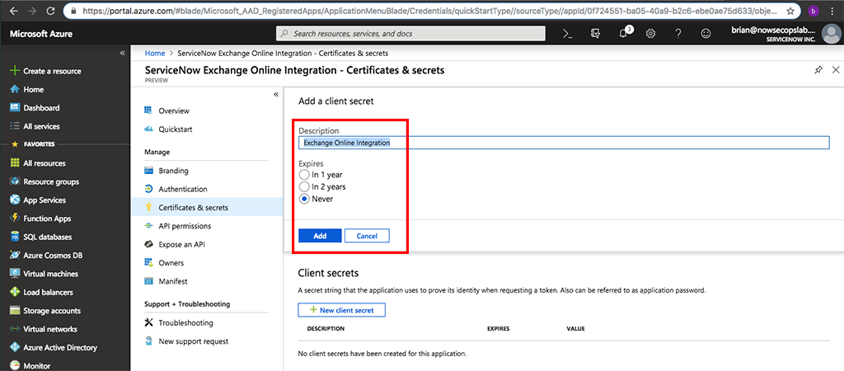Click the user account avatar
Screen dimensions: 844x371
click(831, 33)
